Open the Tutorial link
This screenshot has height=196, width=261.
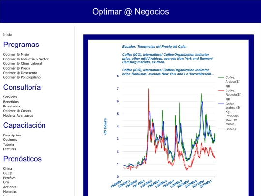point(9,144)
